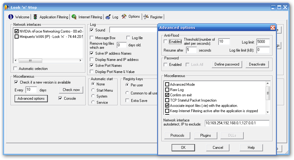Enable Anti-Flood checkbox
294x160 pixels.
tap(165, 41)
